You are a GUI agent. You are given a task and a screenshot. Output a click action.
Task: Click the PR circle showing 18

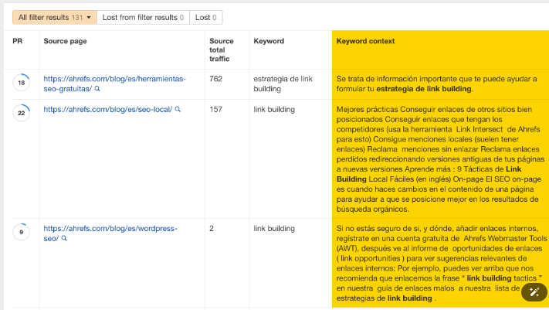point(22,82)
